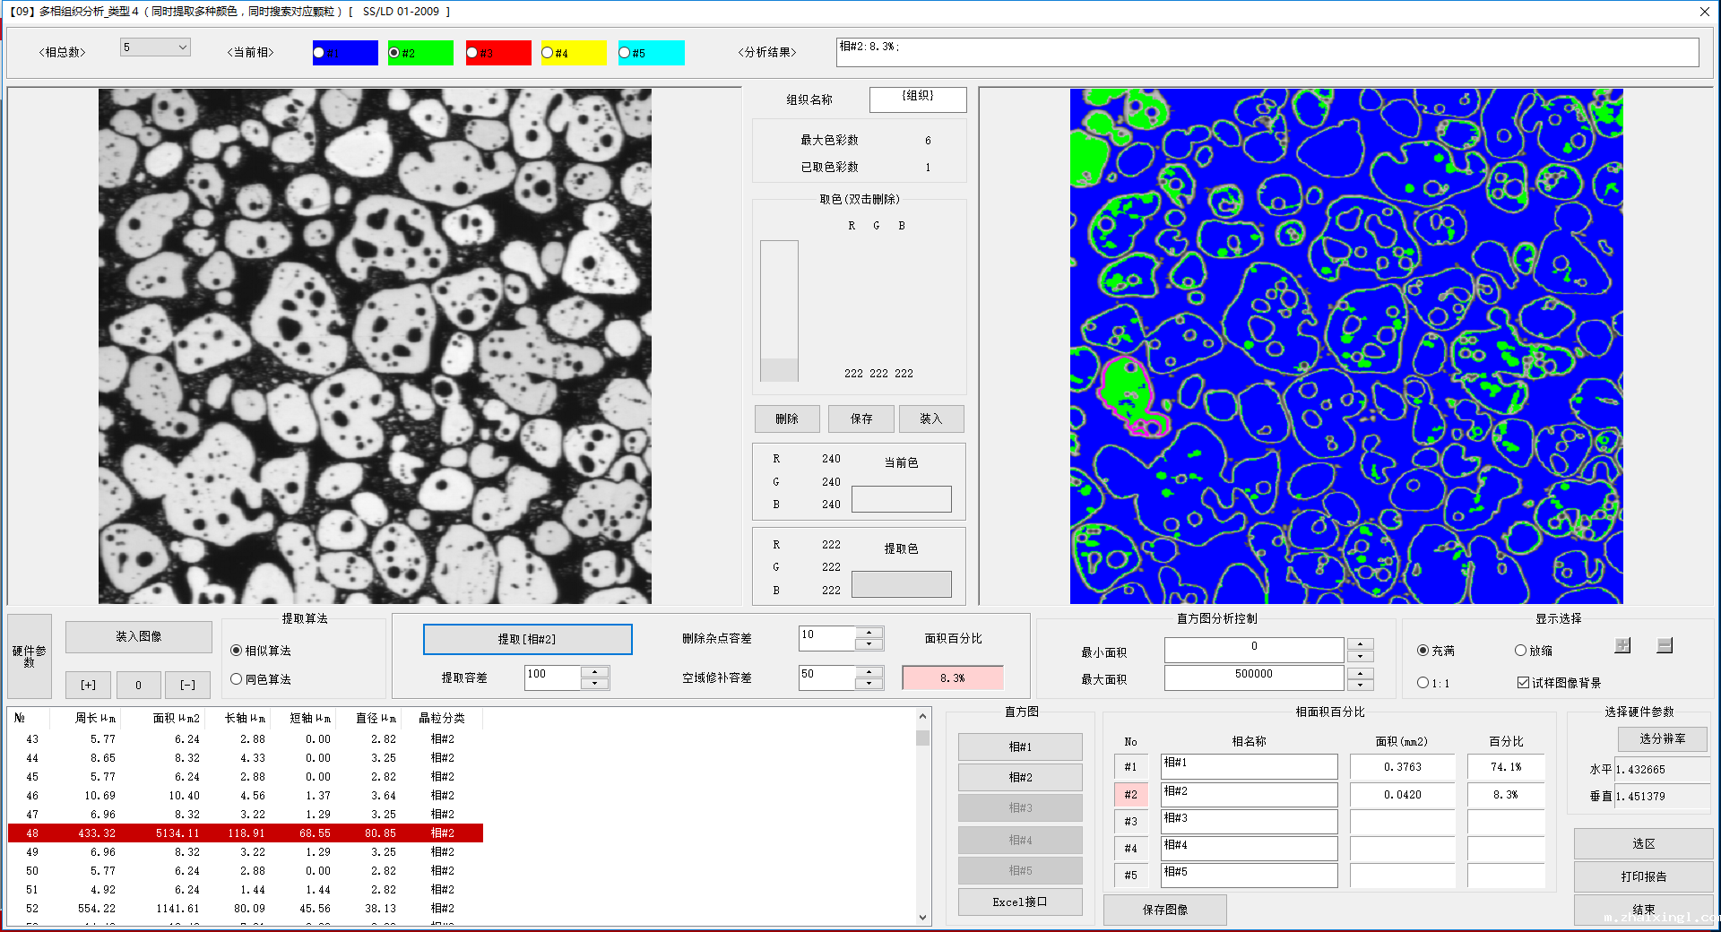Increase 提取容差 value with up arrow
Screen dimensions: 1721x932
pos(595,670)
